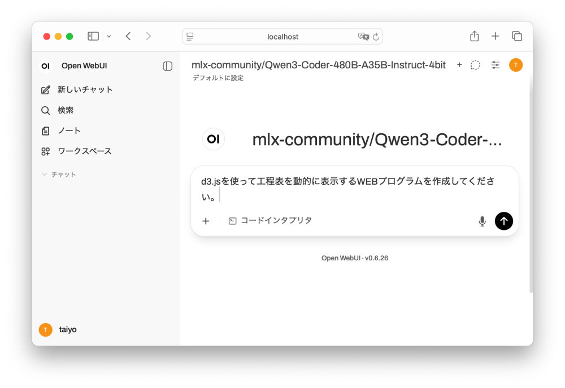This screenshot has width=565, height=388.
Task: Click into the prompt text containing d3.js
Action: pyautogui.click(x=355, y=189)
